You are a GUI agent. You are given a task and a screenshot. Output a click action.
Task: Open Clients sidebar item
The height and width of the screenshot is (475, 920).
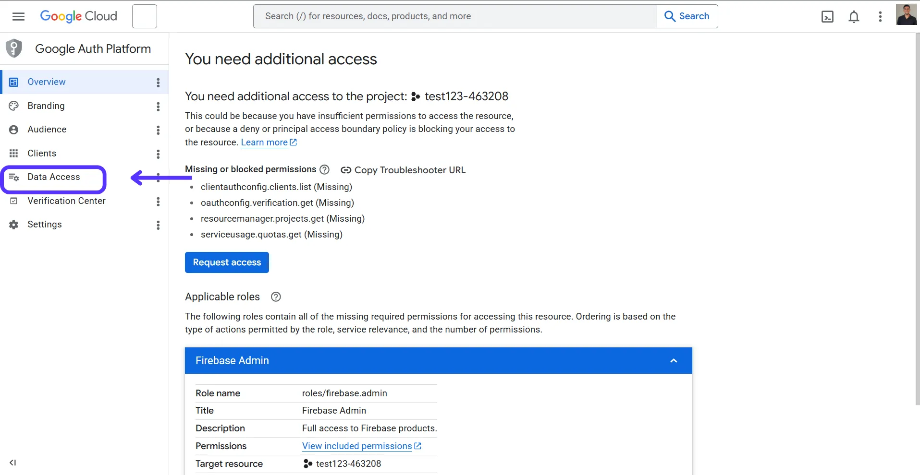coord(42,154)
